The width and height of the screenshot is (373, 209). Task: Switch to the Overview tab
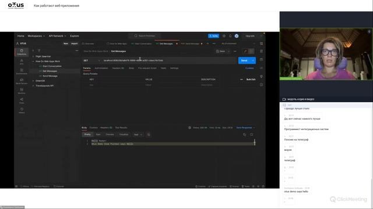coord(88,44)
